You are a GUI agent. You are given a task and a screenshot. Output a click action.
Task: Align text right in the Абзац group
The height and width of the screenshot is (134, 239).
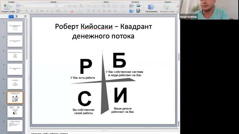99,11
